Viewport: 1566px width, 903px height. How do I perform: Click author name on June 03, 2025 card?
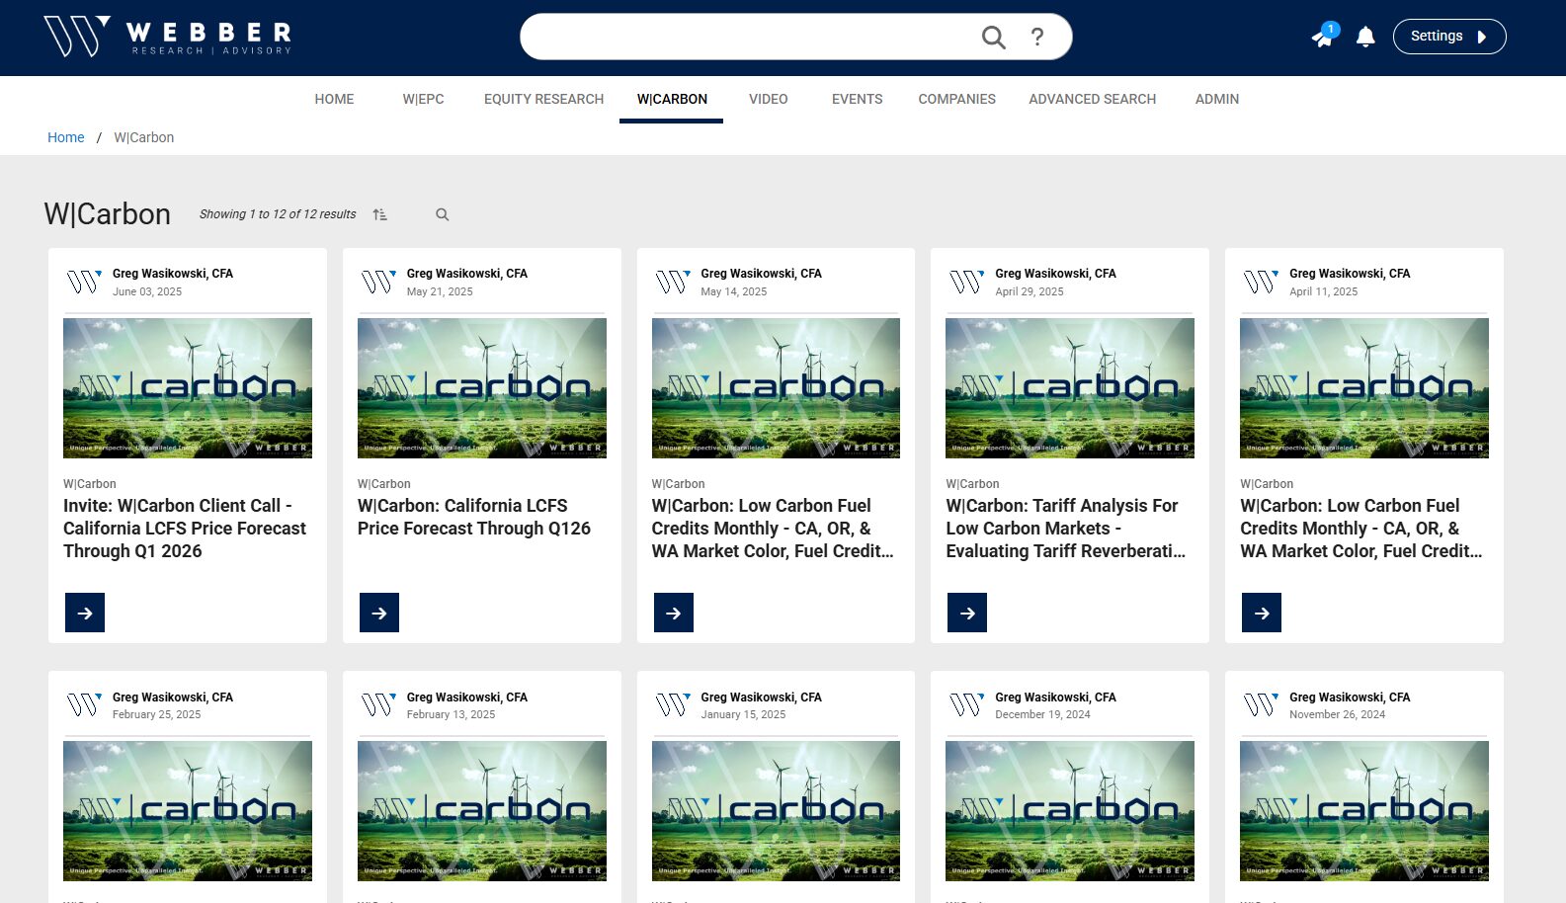click(x=173, y=274)
